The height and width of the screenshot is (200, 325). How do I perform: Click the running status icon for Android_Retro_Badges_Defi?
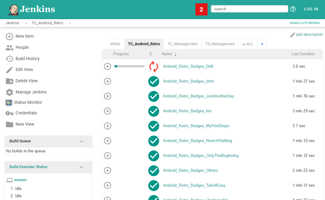(154, 66)
